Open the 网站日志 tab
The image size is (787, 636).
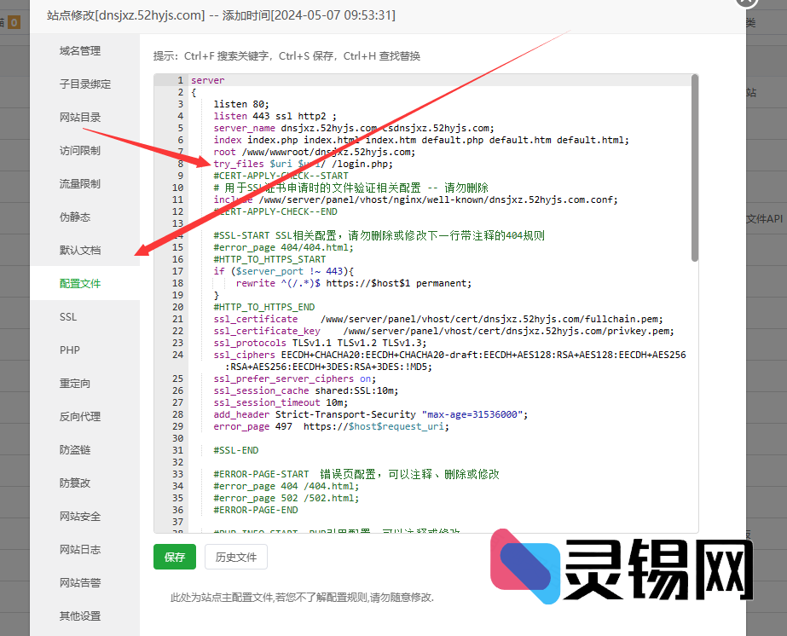(80, 549)
